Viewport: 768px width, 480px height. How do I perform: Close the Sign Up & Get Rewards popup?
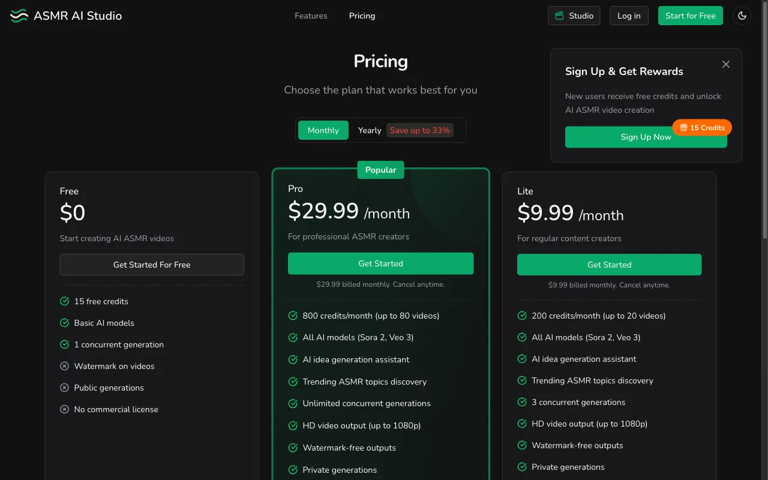coord(726,64)
